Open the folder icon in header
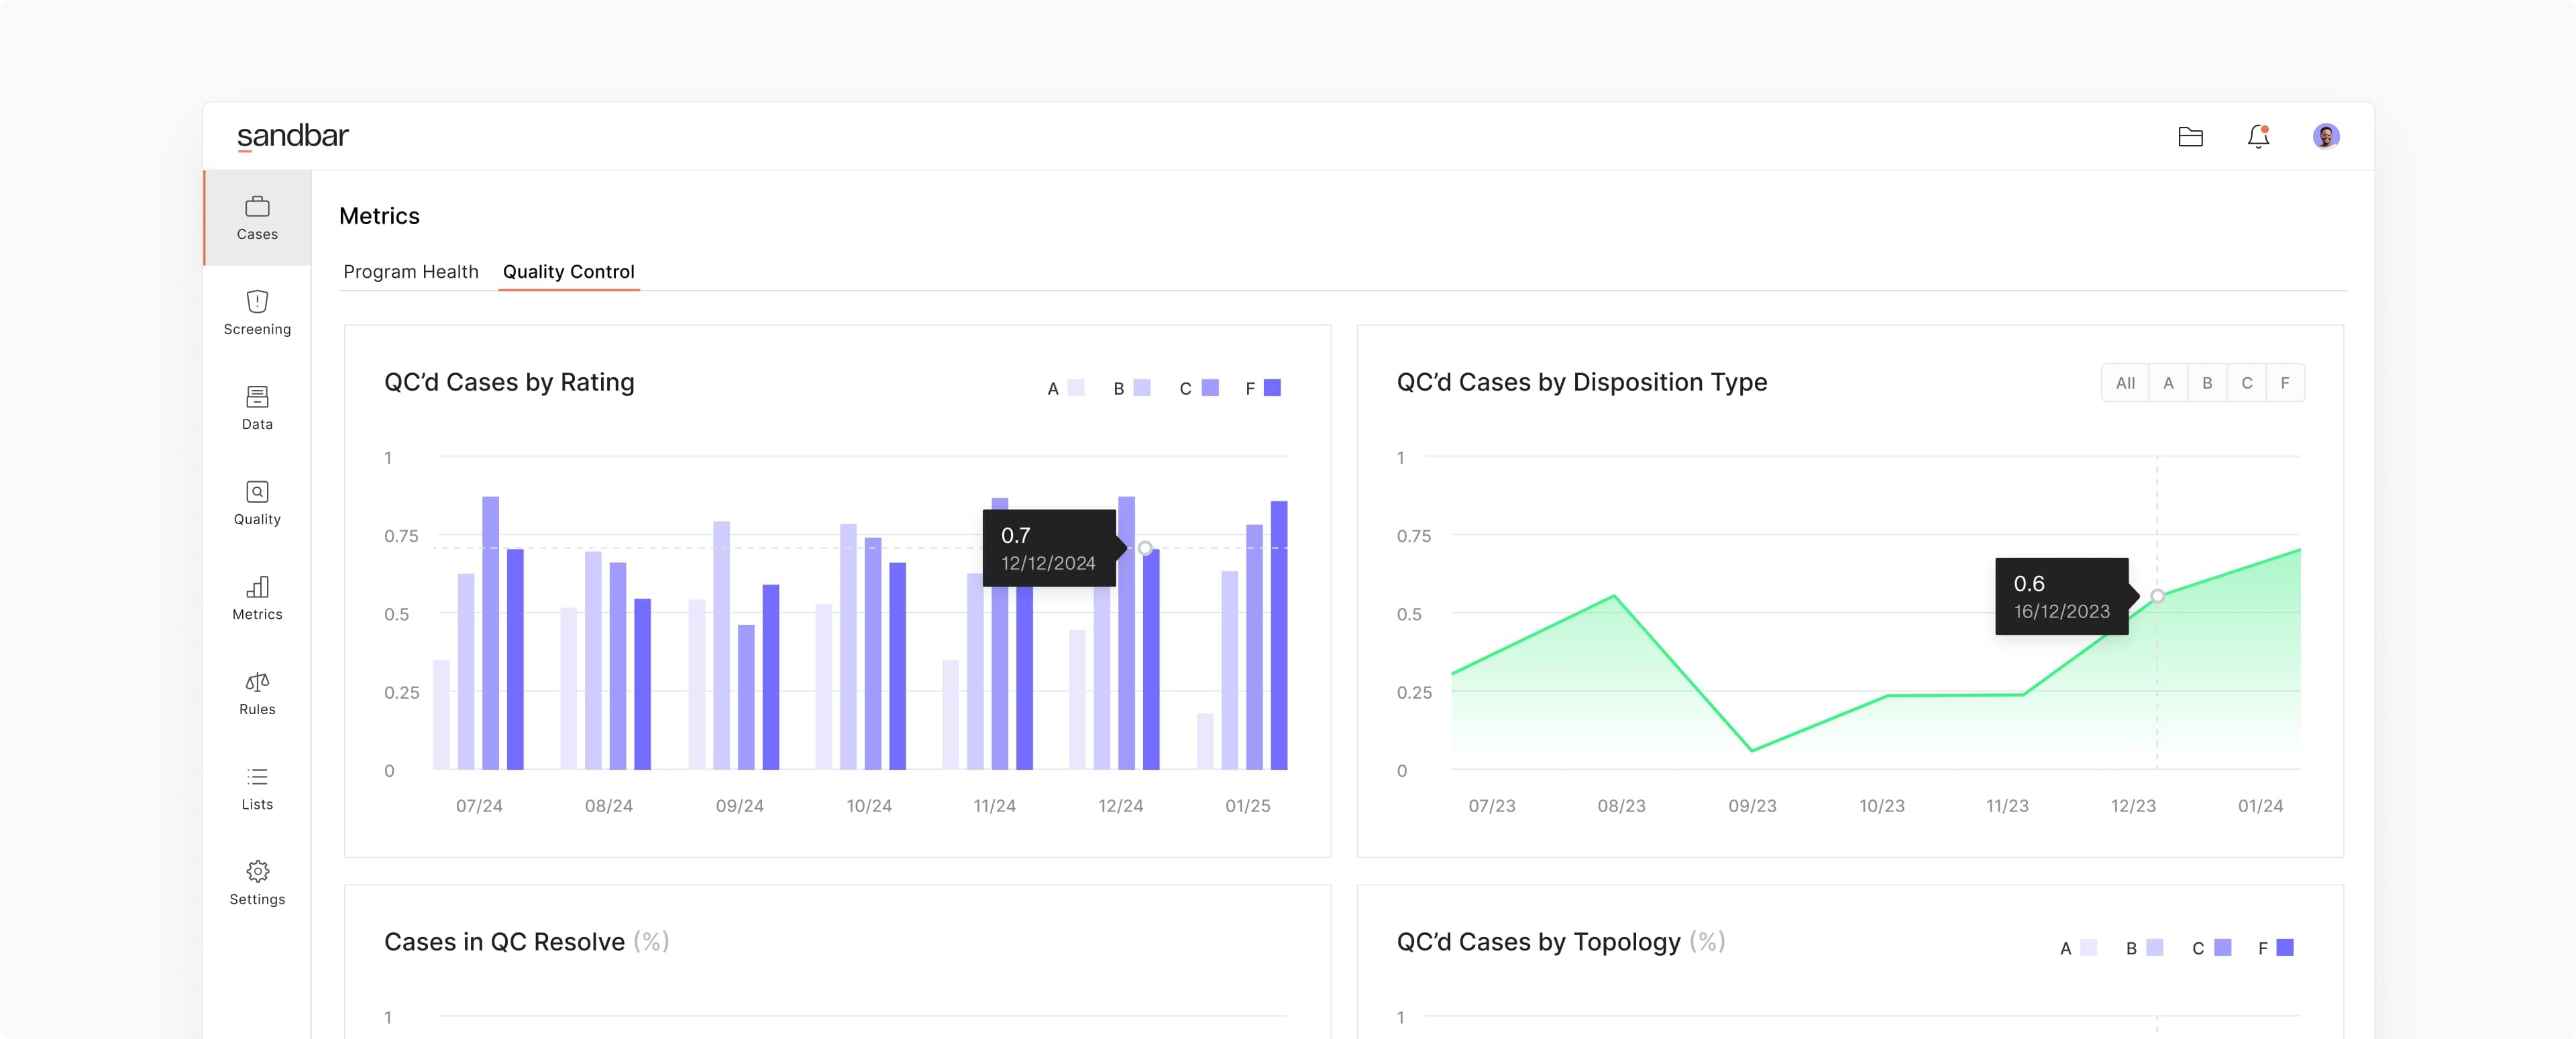Image resolution: width=2576 pixels, height=1039 pixels. pyautogui.click(x=2190, y=136)
